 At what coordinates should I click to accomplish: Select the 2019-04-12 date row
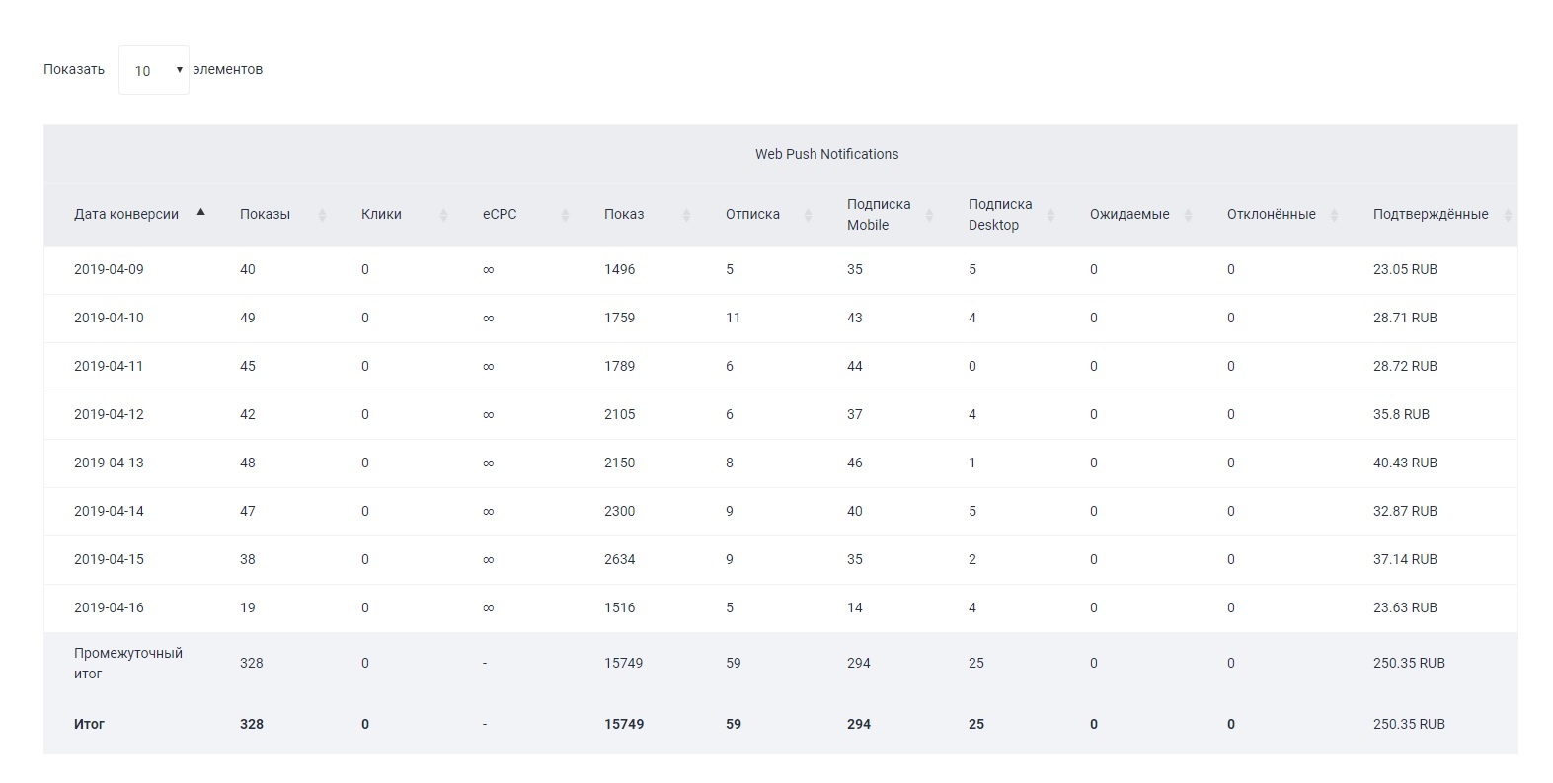[109, 415]
